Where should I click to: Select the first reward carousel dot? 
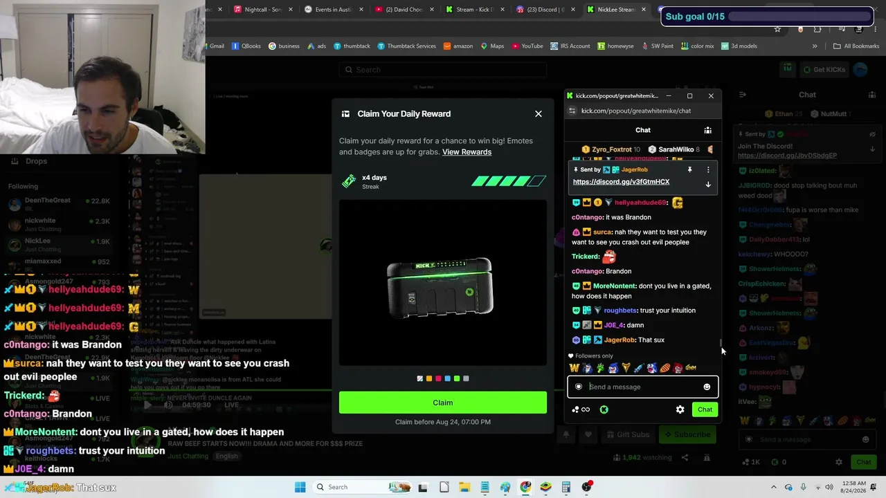tap(420, 378)
